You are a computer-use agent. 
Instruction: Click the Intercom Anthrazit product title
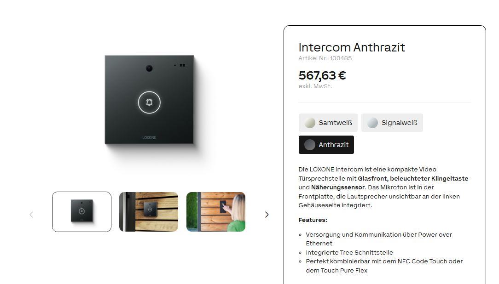point(352,47)
